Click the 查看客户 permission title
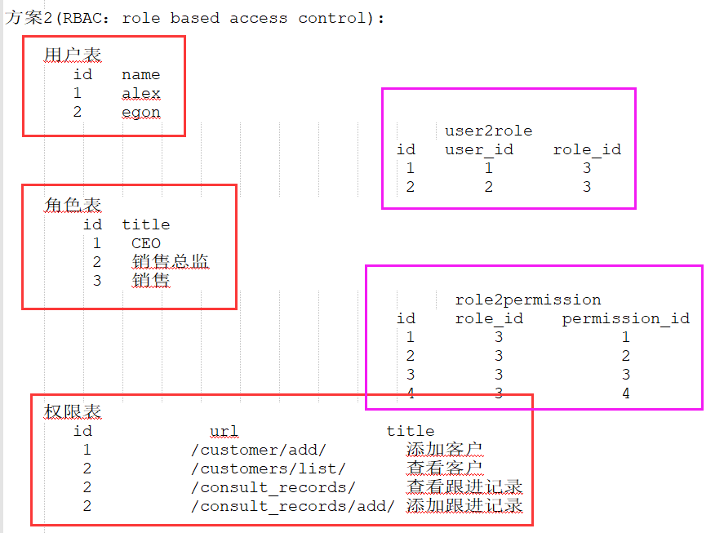 (x=444, y=469)
